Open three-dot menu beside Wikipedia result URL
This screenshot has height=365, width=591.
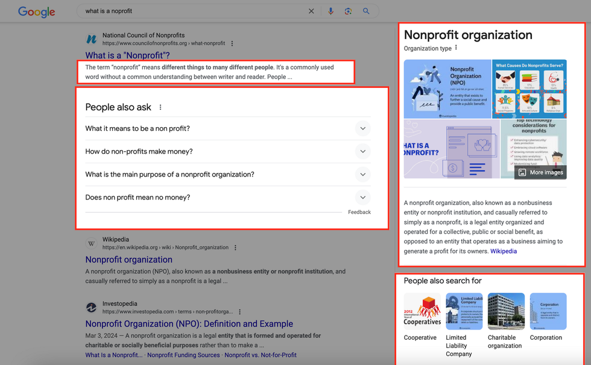pos(236,248)
